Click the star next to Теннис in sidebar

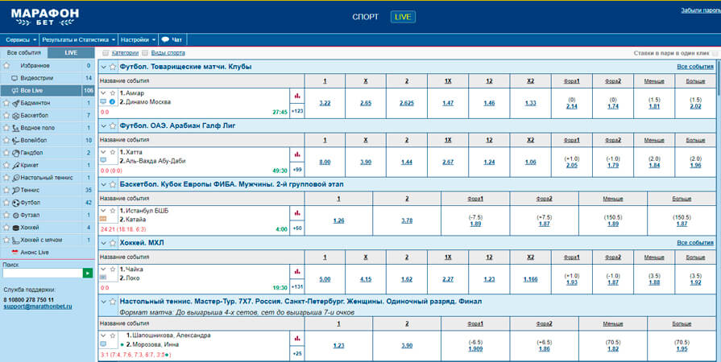coord(6,190)
